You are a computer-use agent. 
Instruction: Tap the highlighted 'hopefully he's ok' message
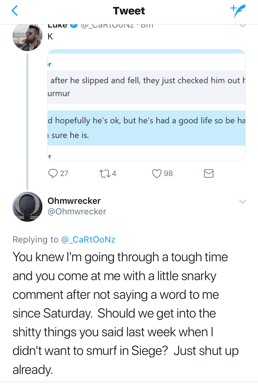pos(146,128)
